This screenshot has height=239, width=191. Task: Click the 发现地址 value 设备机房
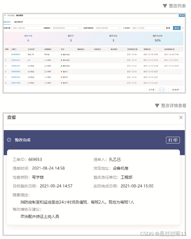(121, 168)
